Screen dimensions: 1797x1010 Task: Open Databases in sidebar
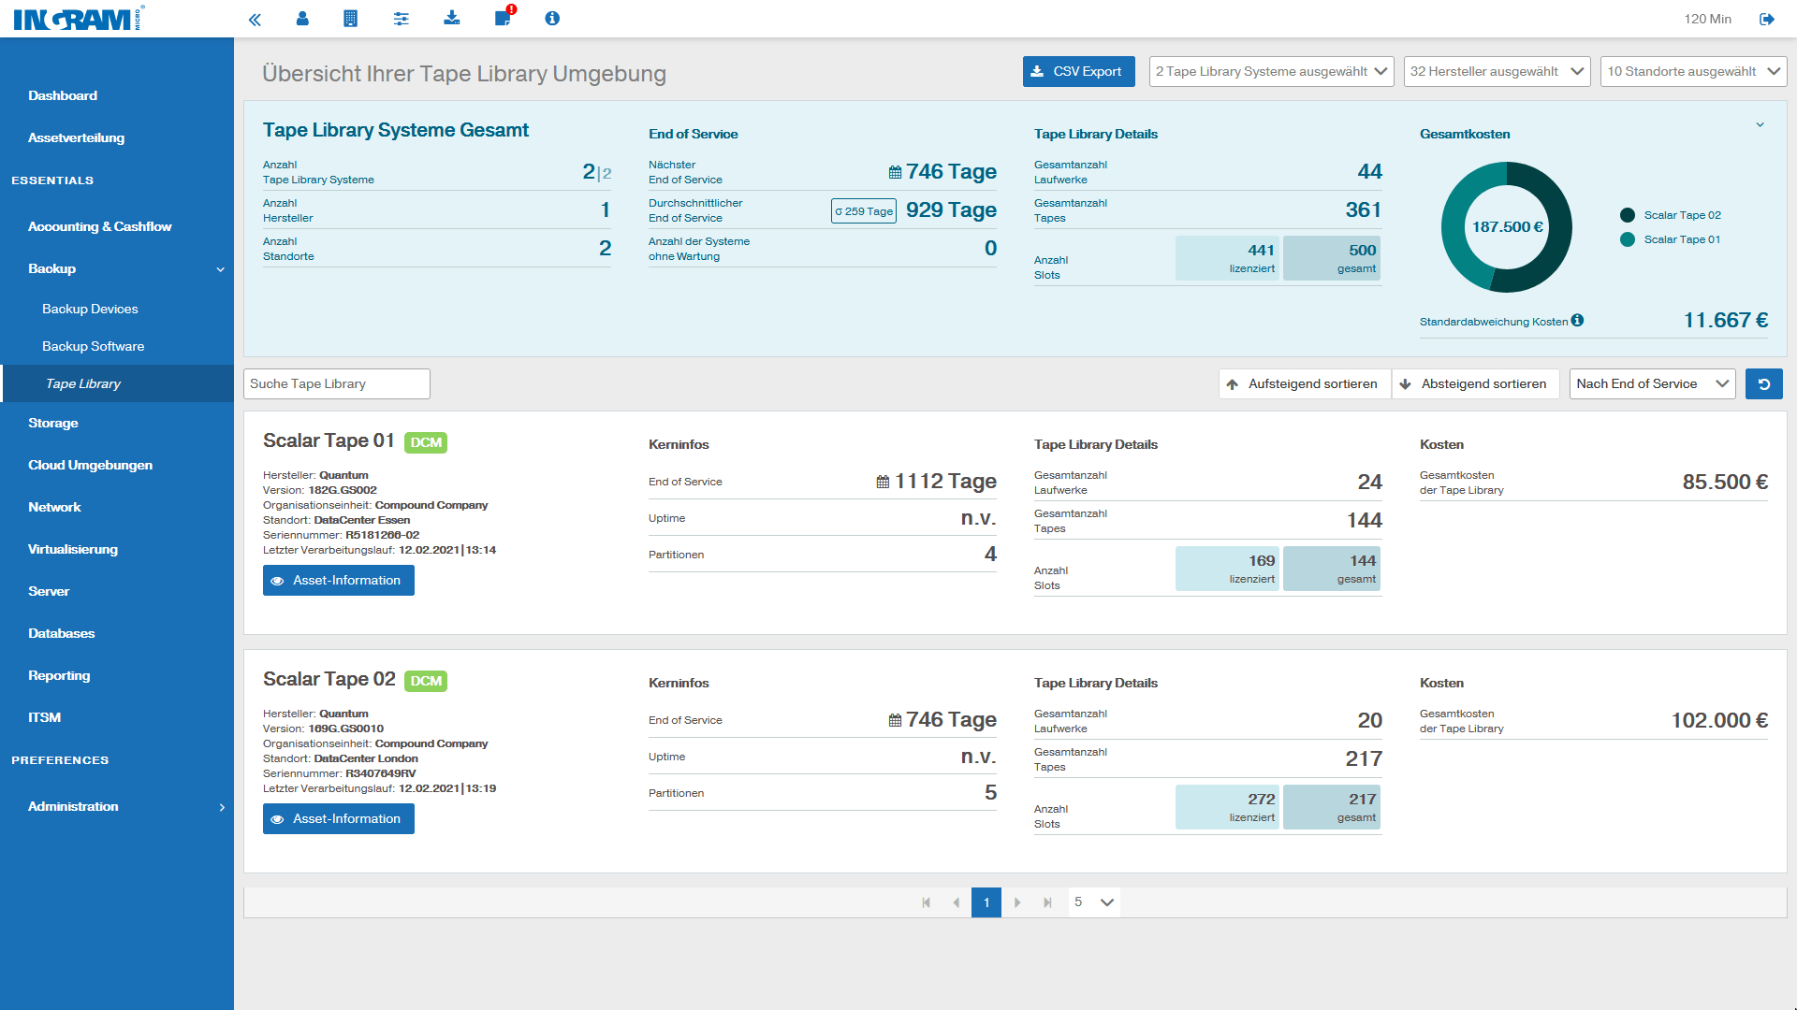coord(61,633)
